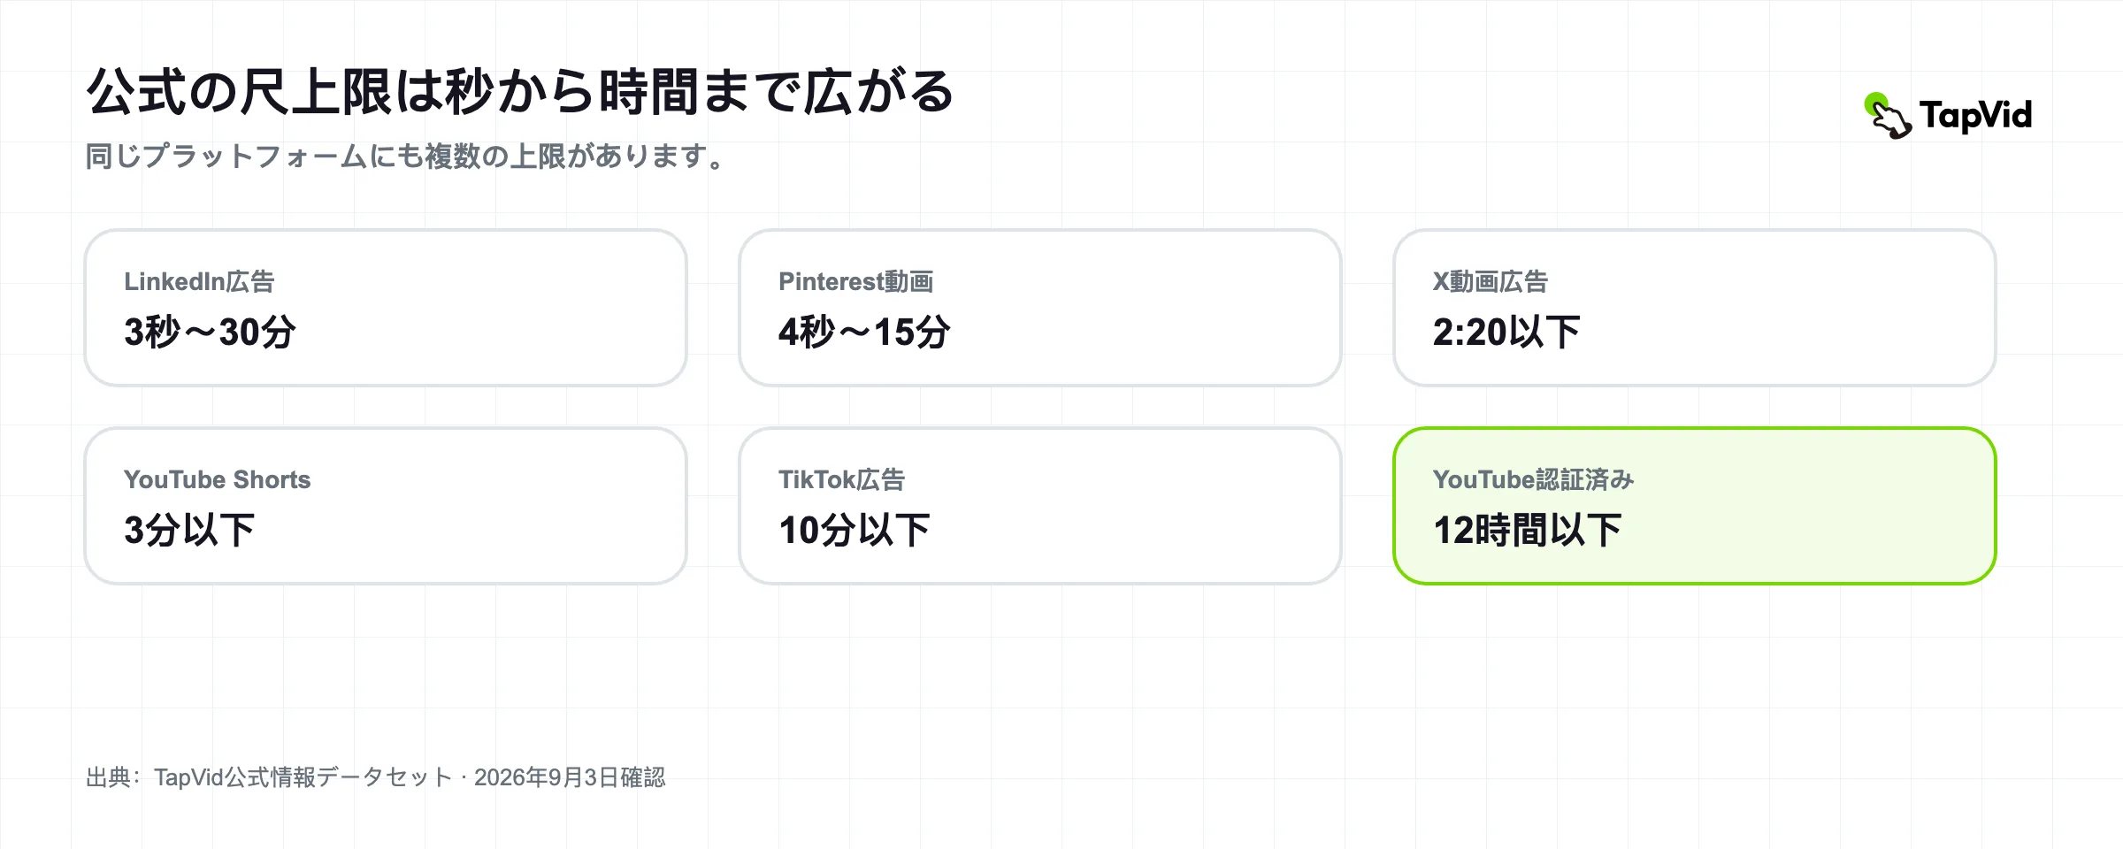Click the 2:20以下 limit value
Screen dimensions: 2123x849
[1506, 333]
